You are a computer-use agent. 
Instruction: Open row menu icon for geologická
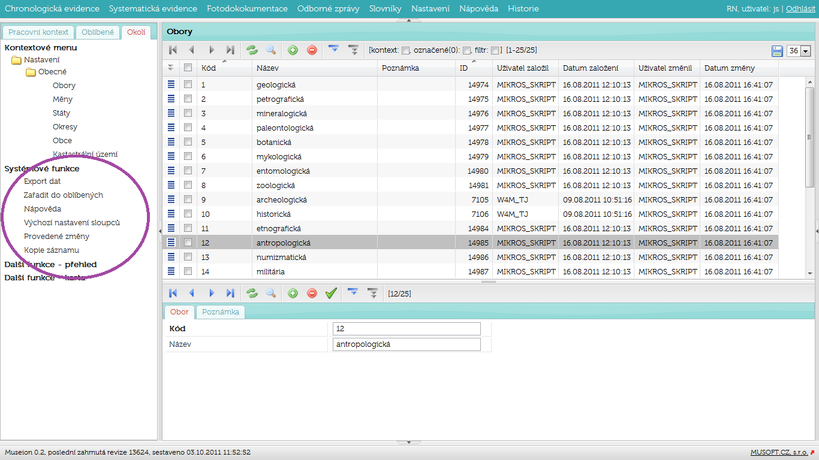171,84
